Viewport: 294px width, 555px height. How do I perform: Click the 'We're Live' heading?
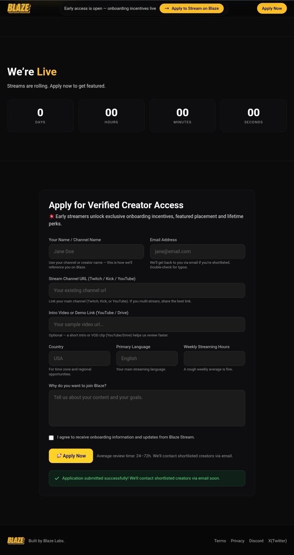(x=32, y=72)
